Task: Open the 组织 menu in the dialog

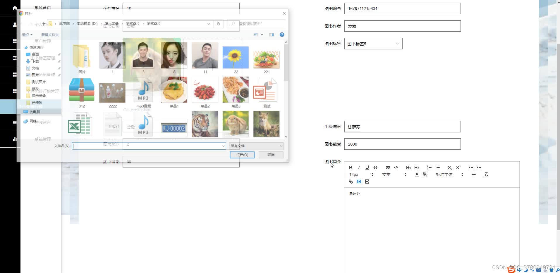Action: point(27,34)
